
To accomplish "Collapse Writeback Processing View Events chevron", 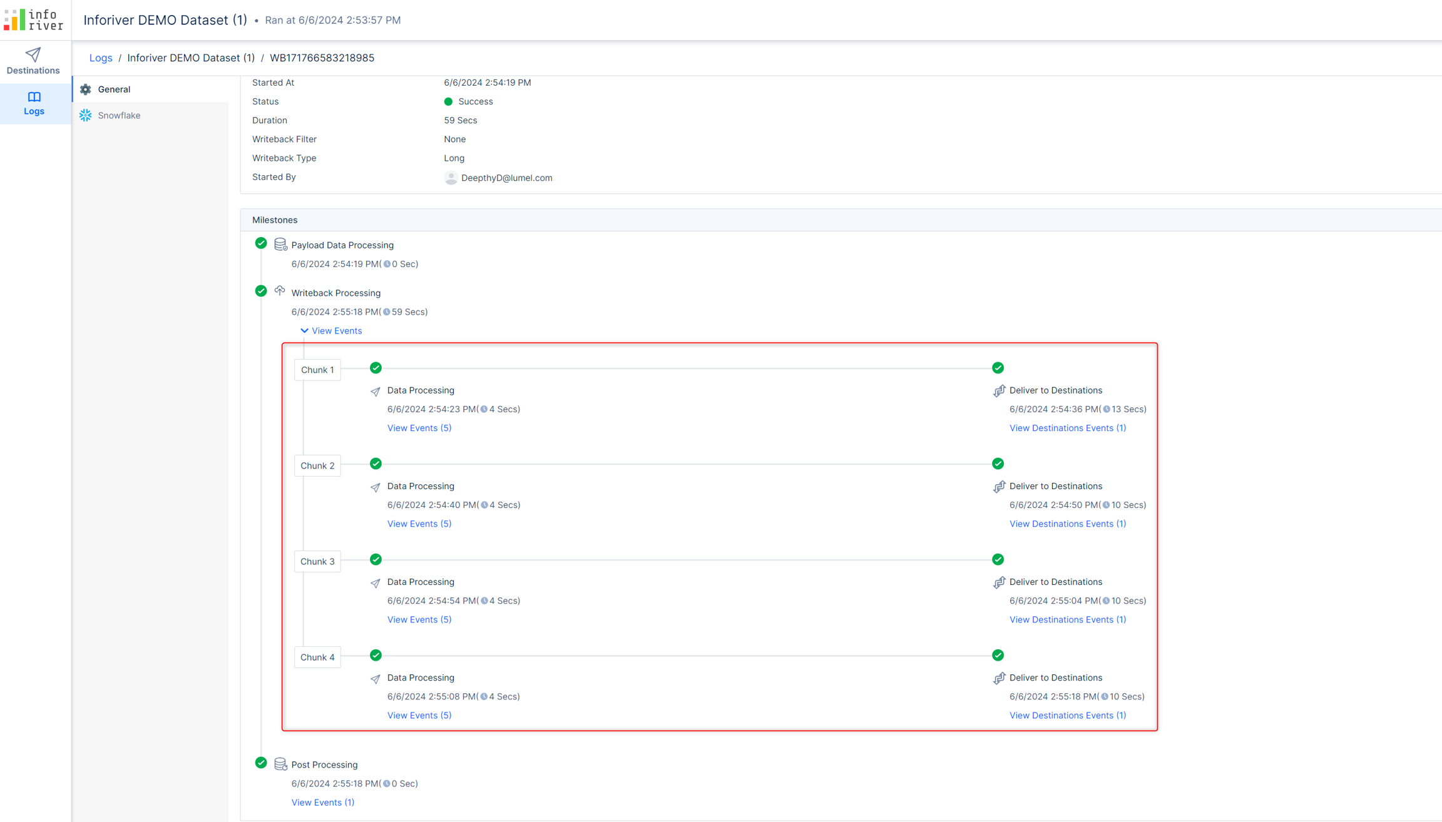I will pos(304,330).
